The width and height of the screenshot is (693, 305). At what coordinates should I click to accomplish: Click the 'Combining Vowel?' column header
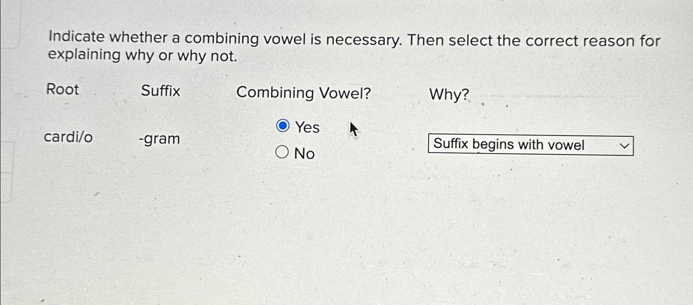304,93
